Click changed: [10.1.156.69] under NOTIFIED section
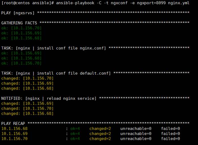198x145 pixels. 28,104
